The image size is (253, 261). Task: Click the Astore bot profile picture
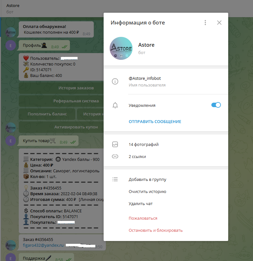[x=121, y=48]
